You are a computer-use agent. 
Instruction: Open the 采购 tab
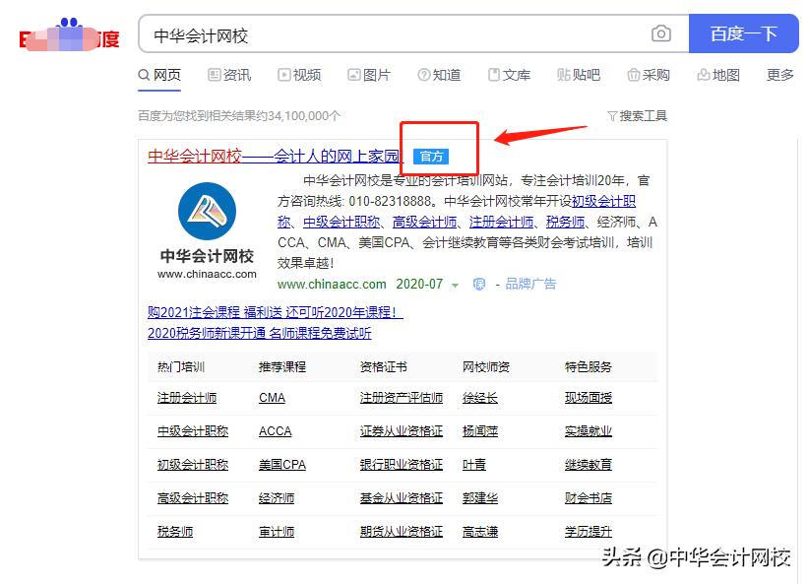point(649,75)
